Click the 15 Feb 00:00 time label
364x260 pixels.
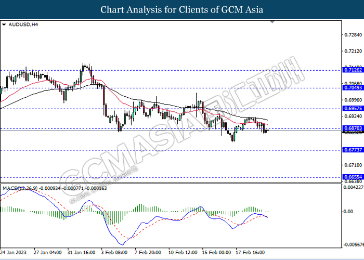tap(216, 252)
